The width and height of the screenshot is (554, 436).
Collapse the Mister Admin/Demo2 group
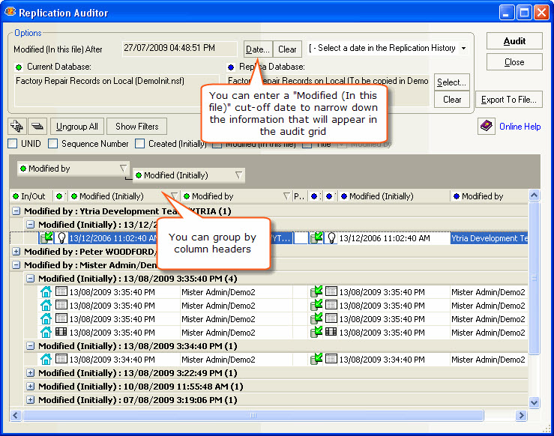pyautogui.click(x=16, y=265)
